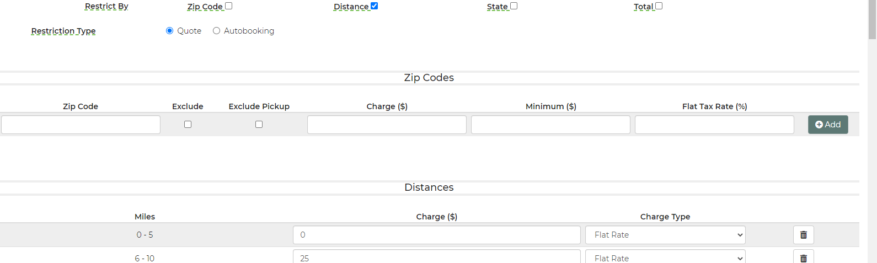The height and width of the screenshot is (263, 877).
Task: Edit the charge value 25 for 6 - 10 miles
Action: pos(436,257)
